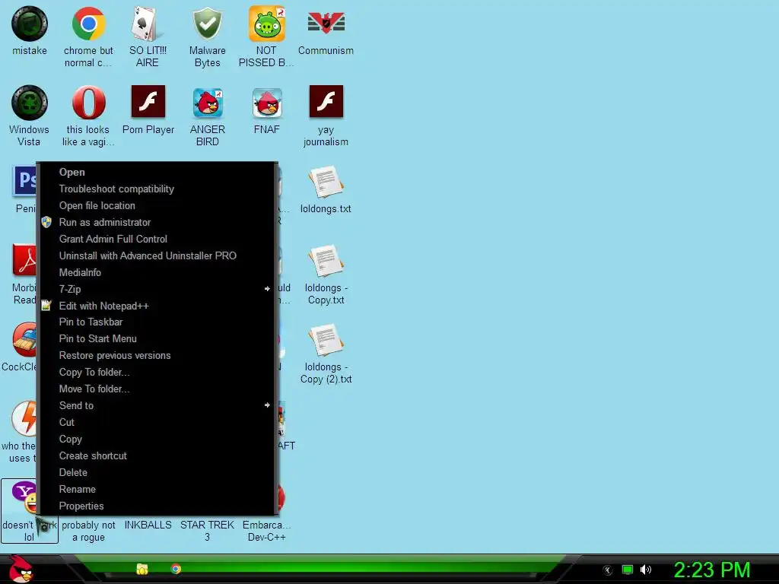Choose Edit with Notepad++

[x=157, y=306]
